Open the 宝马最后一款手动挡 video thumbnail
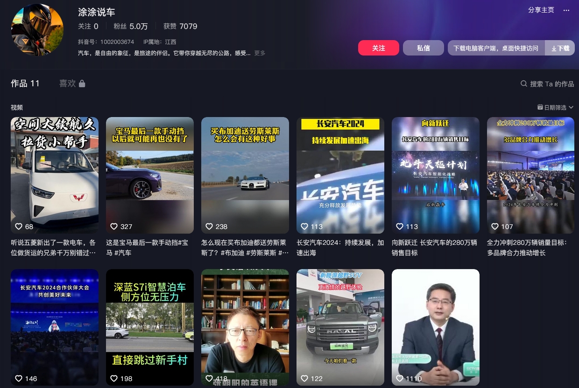The width and height of the screenshot is (579, 388). (x=150, y=175)
